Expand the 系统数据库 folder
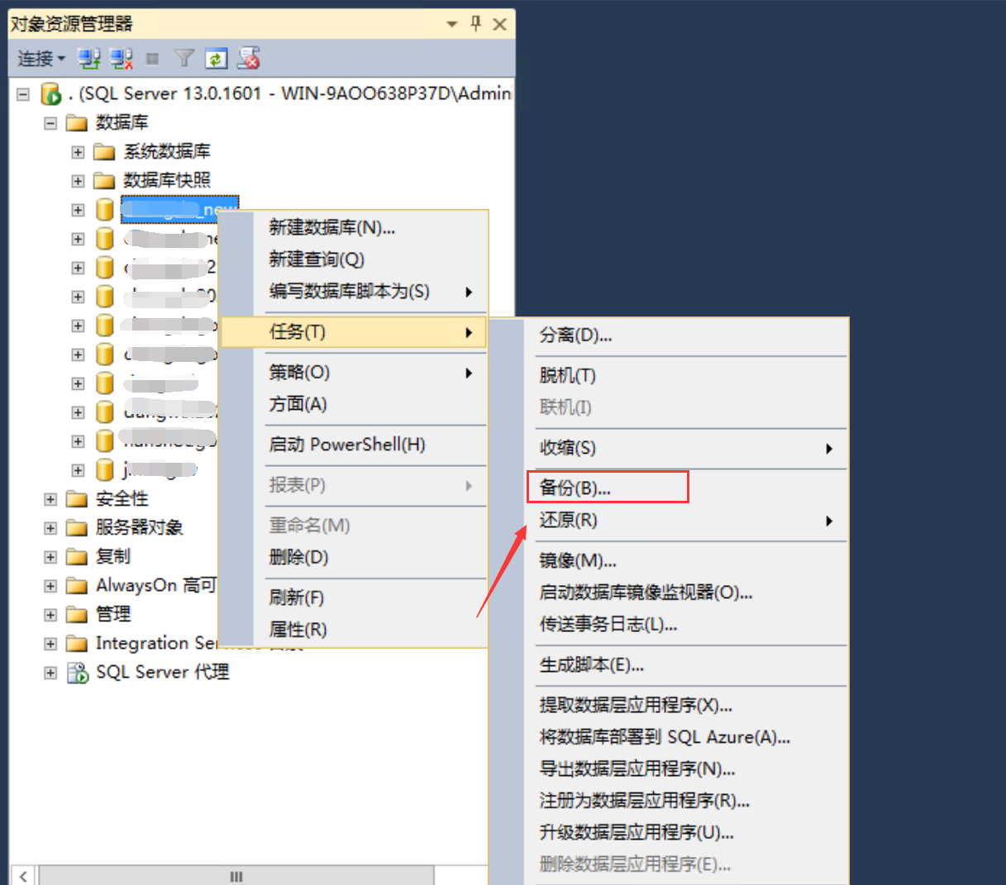1006x885 pixels. [x=78, y=152]
